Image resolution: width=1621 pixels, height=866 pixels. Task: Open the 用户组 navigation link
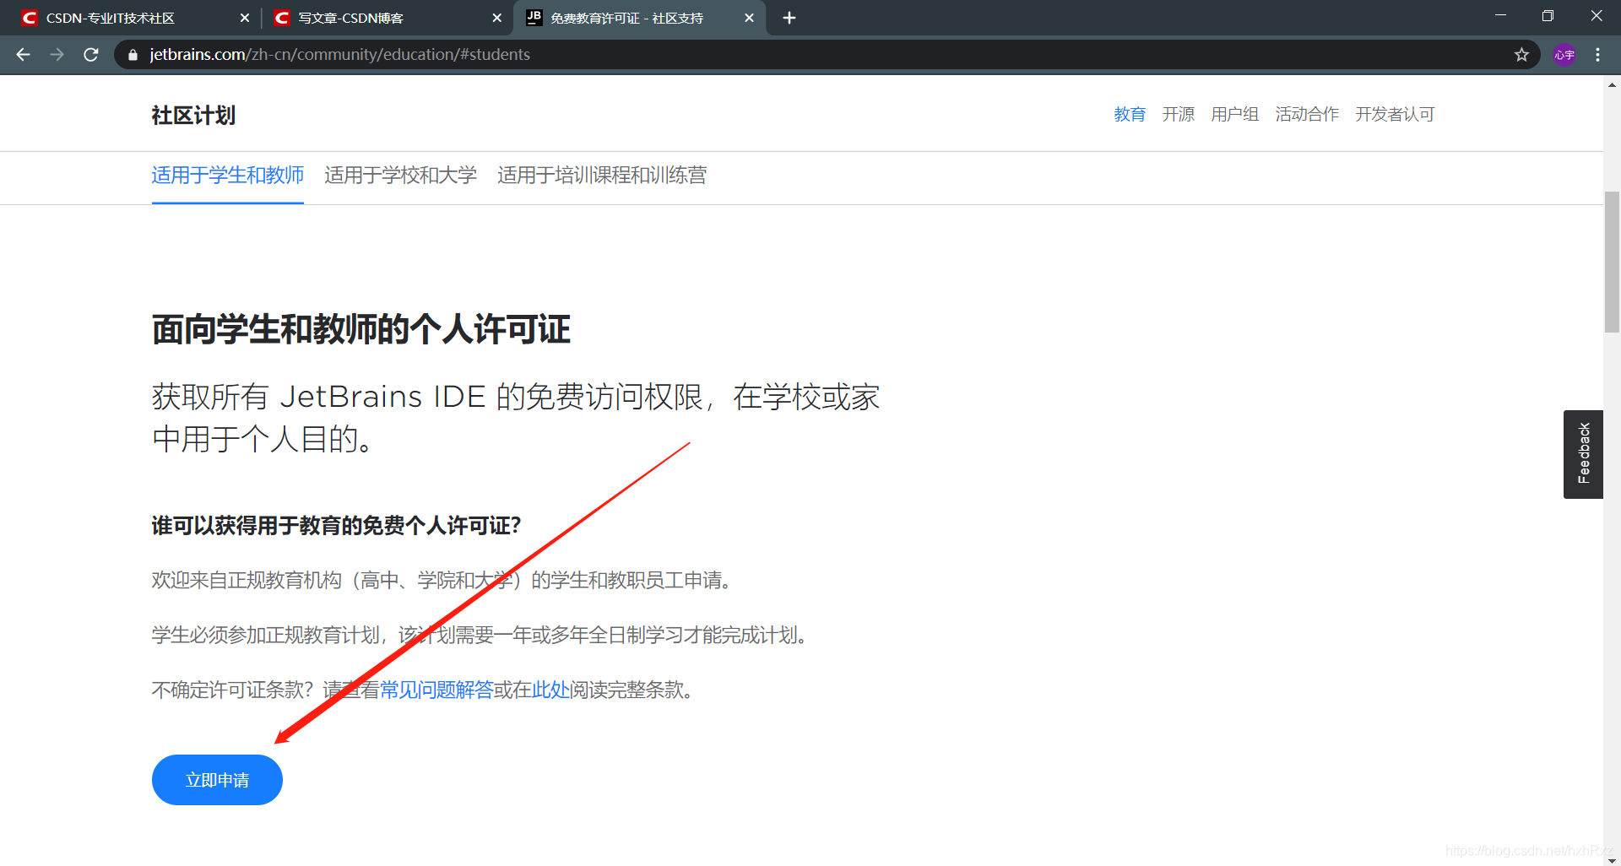1234,114
